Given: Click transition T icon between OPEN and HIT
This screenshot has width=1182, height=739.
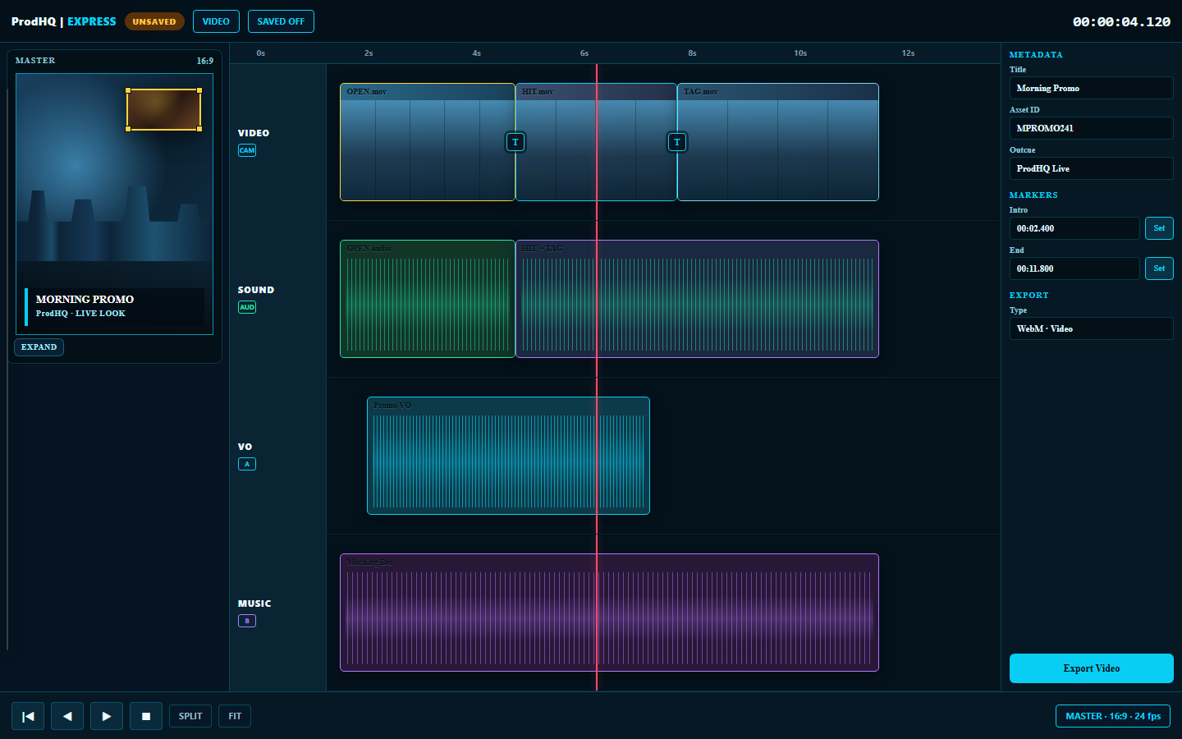Looking at the screenshot, I should [515, 142].
